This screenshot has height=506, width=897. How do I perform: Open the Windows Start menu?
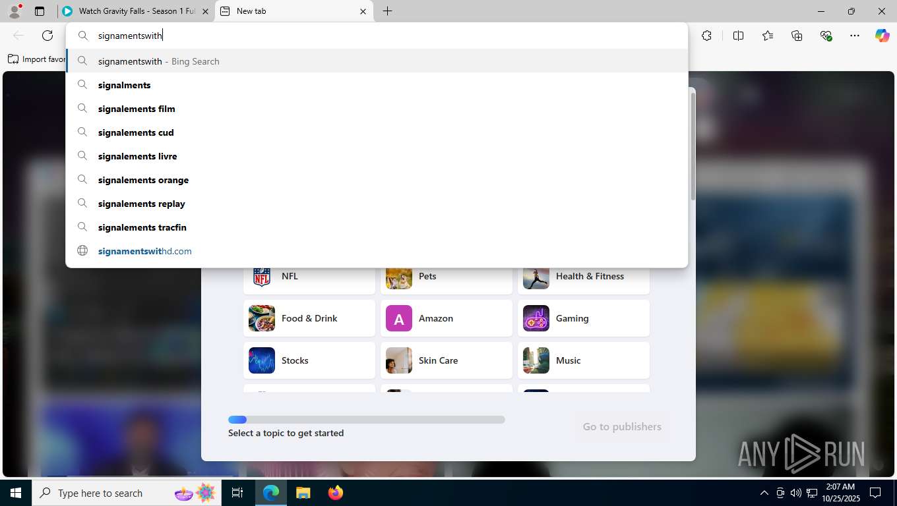tap(16, 493)
